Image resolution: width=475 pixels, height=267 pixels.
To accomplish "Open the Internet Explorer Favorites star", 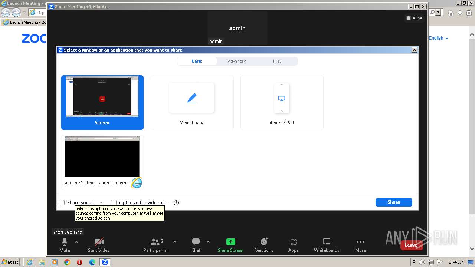I will (460, 13).
